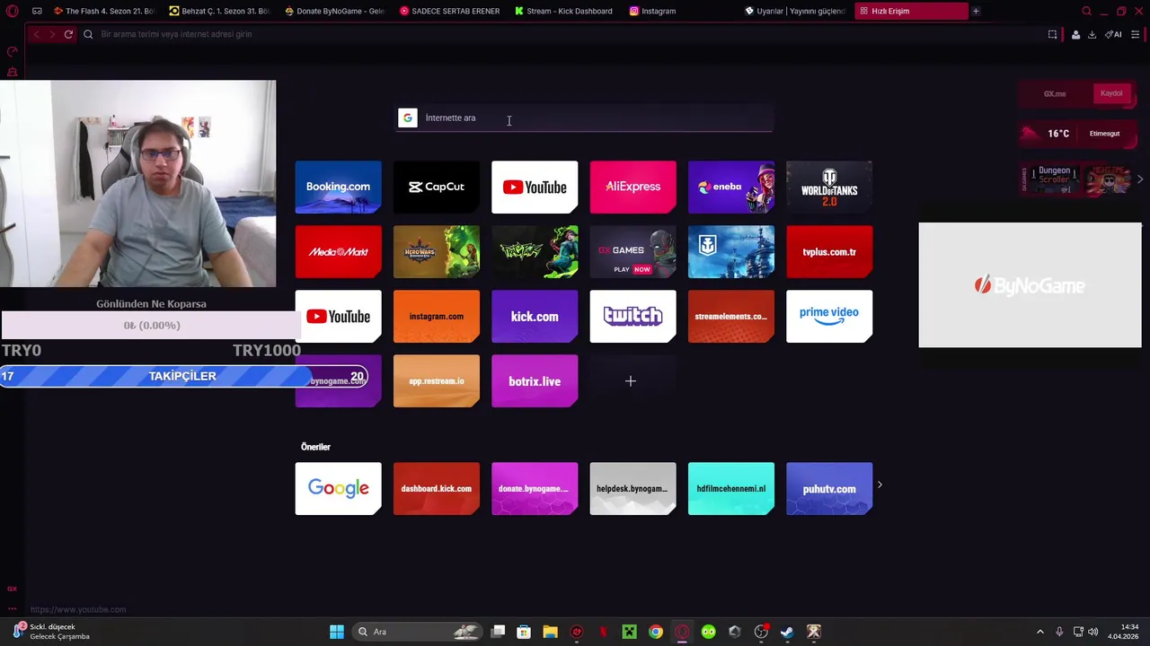
Task: Show next GX Games card
Action: pos(1140,179)
